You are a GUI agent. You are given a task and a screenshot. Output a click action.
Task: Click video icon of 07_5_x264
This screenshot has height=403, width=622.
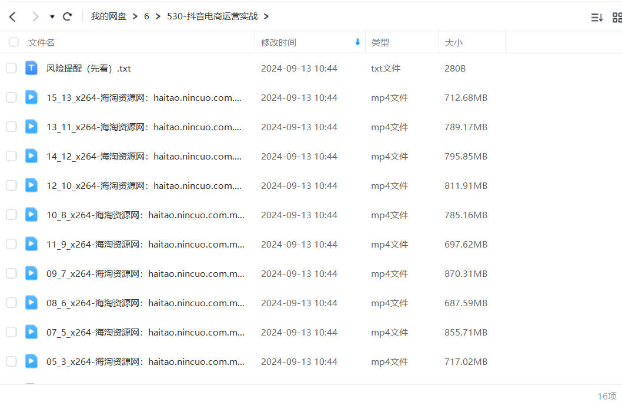pos(31,332)
